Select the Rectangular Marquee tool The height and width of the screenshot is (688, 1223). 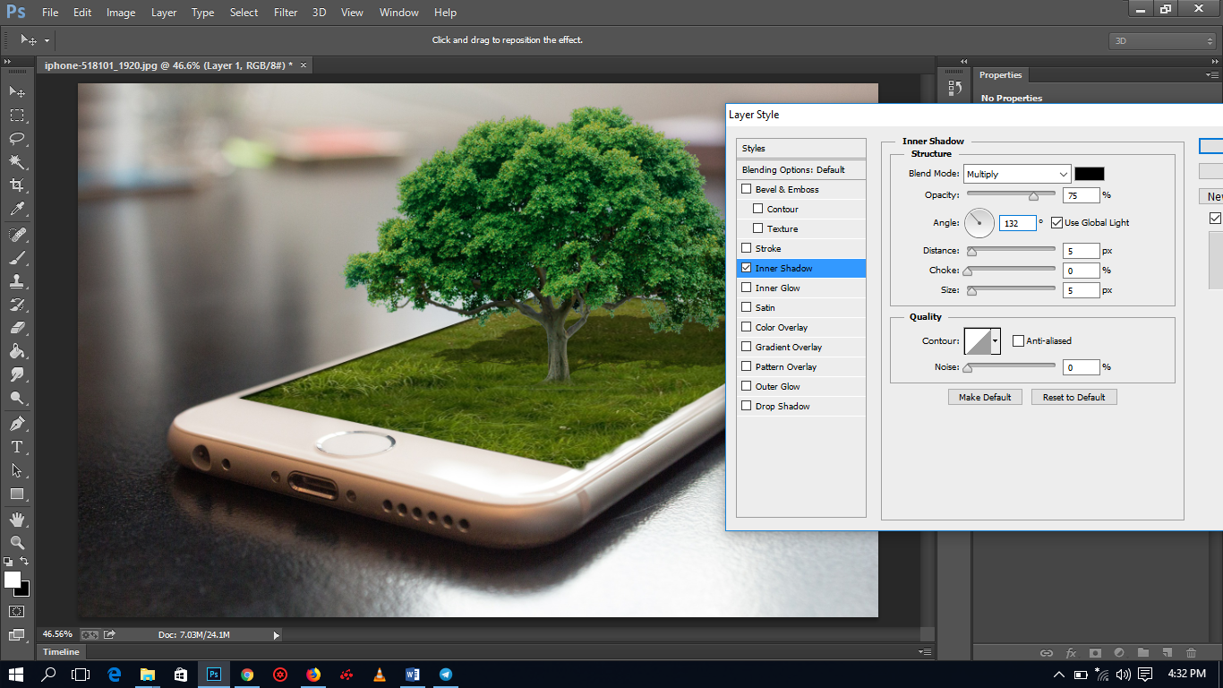coord(17,116)
